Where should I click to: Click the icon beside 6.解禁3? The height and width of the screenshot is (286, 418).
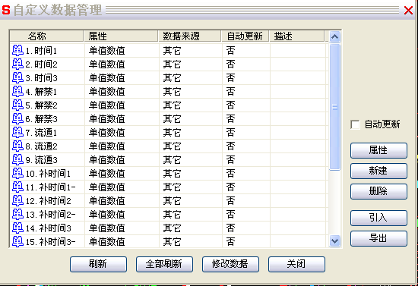[x=18, y=118]
